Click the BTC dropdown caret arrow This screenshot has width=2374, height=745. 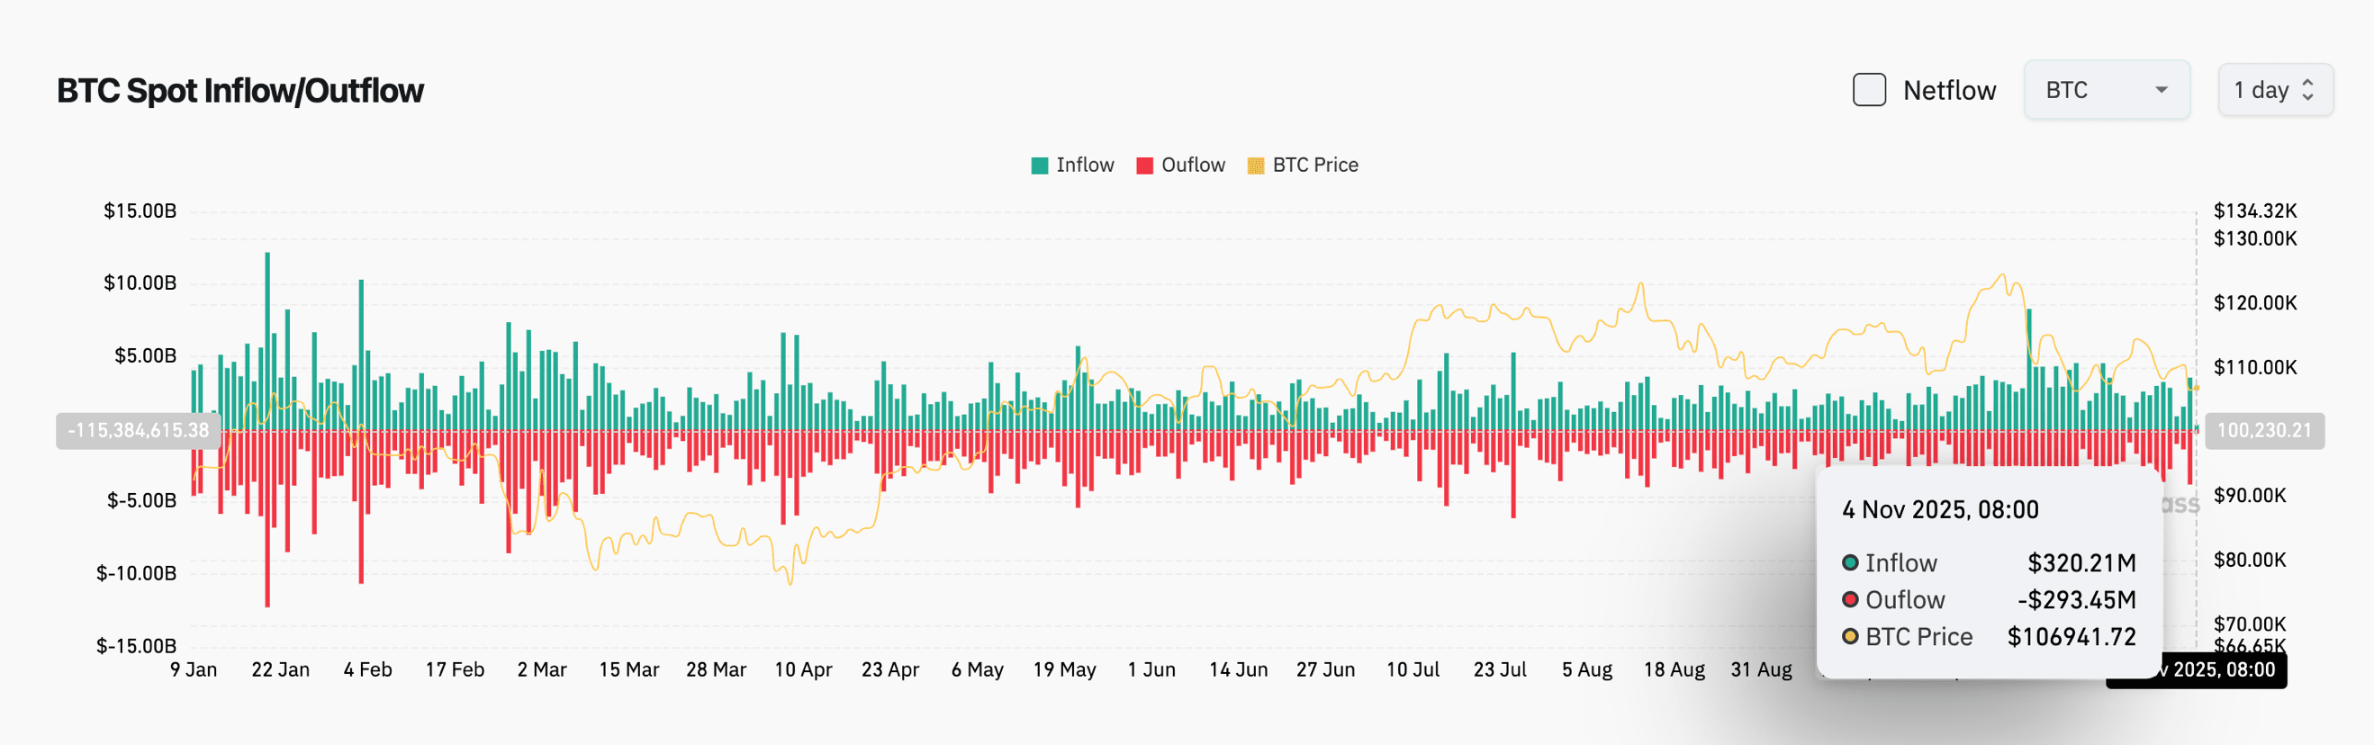2162,90
